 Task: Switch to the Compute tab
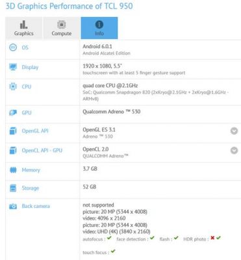pyautogui.click(x=62, y=28)
